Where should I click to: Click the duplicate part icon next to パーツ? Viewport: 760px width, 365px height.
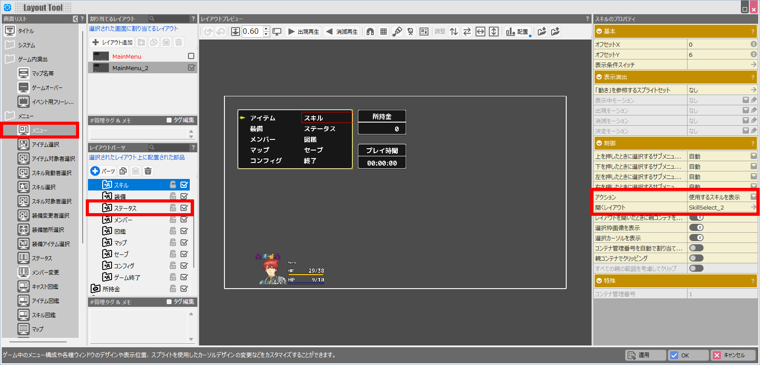click(123, 171)
